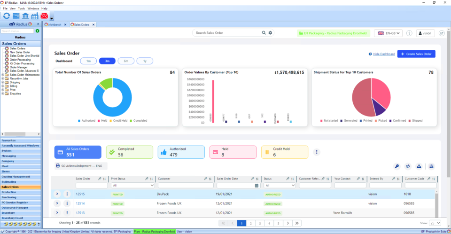Screen dimensions: 451x234
Task: Open the Windows menu
Action: (33, 8)
